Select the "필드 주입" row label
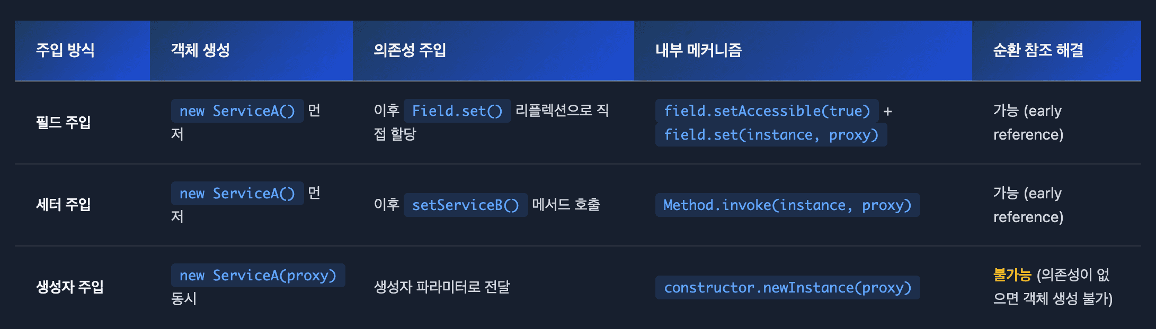 coord(63,122)
